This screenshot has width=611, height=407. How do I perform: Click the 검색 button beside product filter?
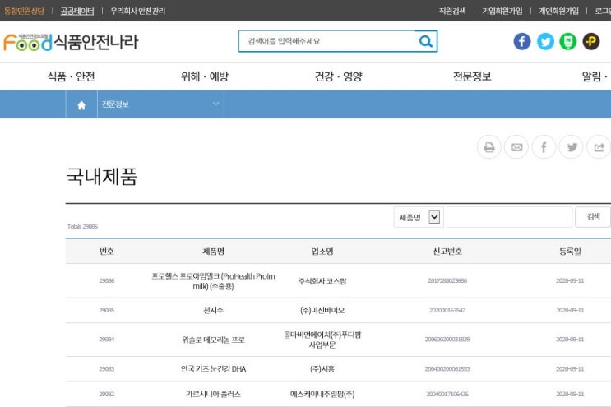(593, 217)
